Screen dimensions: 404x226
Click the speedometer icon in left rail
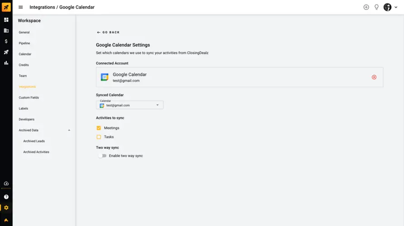tap(6, 184)
